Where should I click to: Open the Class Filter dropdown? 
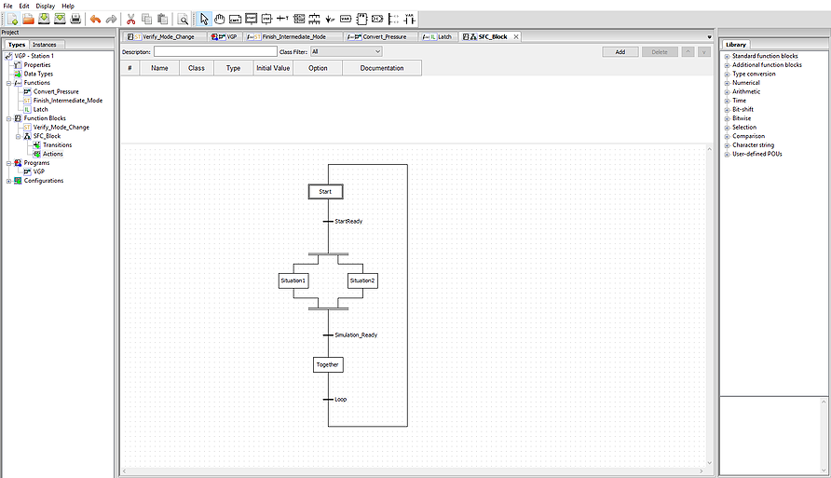pos(346,52)
